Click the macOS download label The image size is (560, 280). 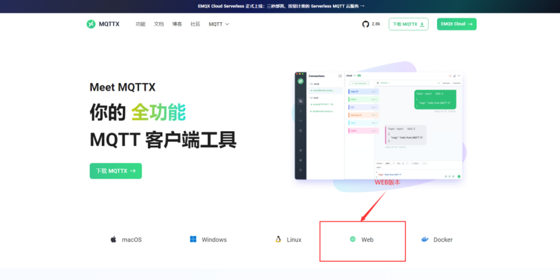(132, 239)
